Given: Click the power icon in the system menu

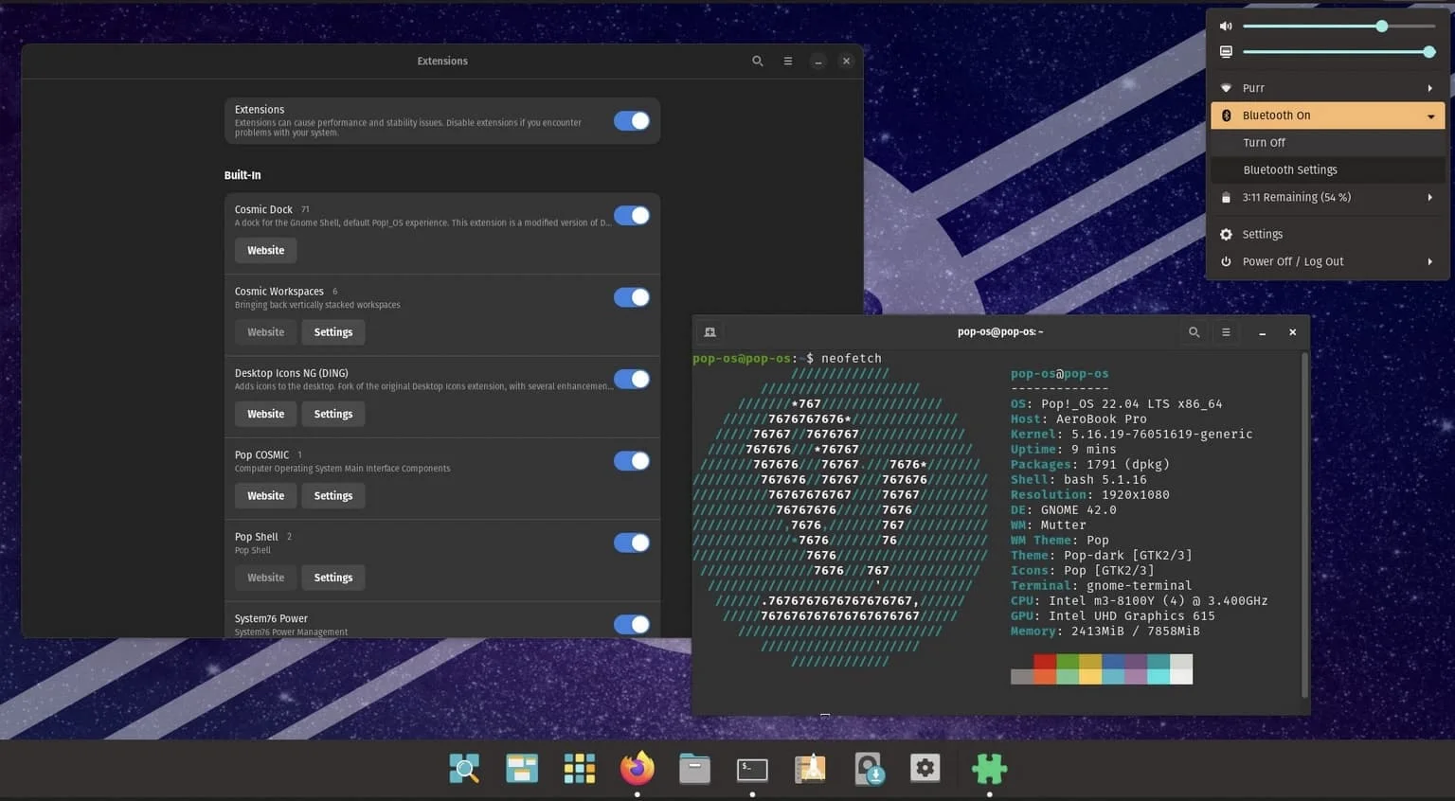Looking at the screenshot, I should [x=1226, y=261].
